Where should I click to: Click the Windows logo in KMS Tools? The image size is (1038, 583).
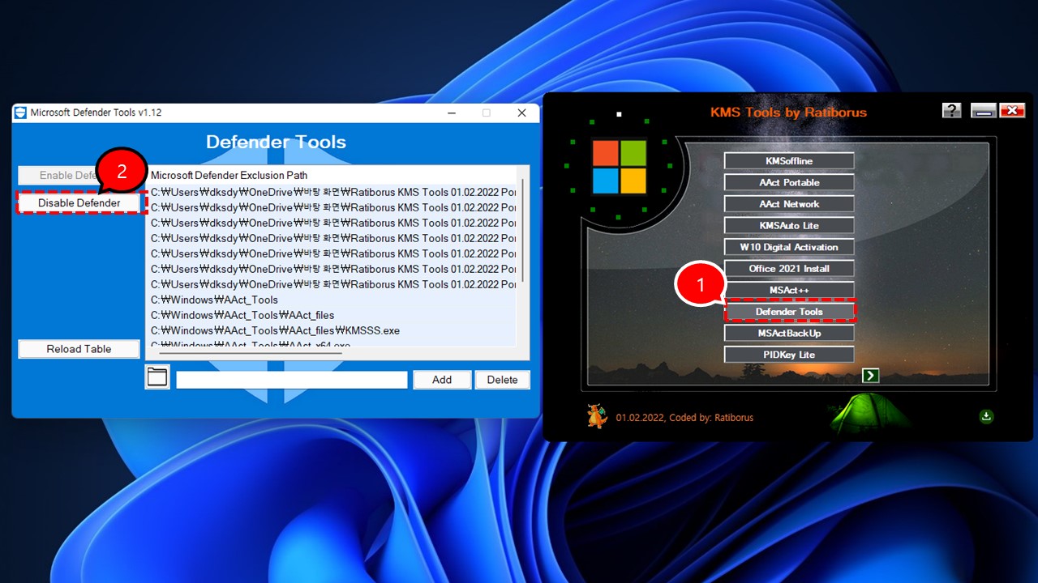click(x=619, y=167)
